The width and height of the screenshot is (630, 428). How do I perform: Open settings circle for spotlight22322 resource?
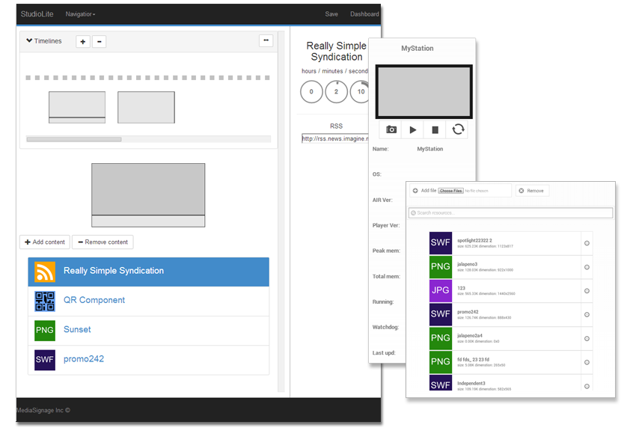coord(587,243)
